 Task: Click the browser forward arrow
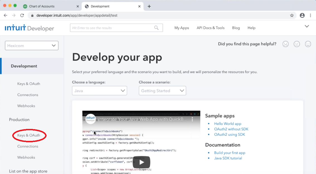(x=14, y=15)
